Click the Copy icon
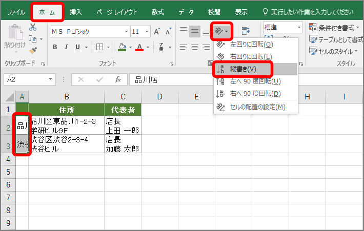 (32, 39)
